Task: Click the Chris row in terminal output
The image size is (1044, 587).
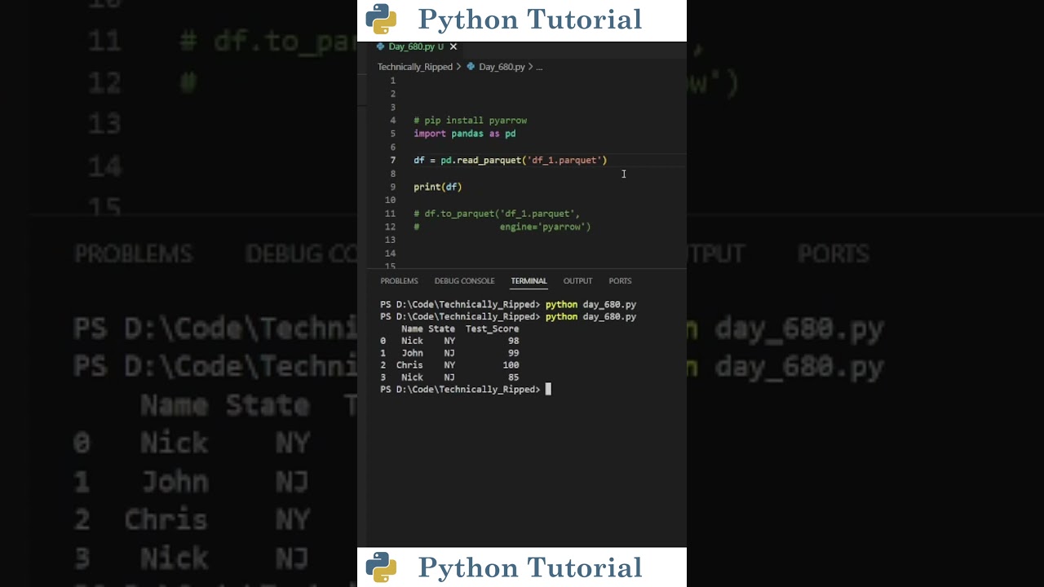Action: [x=449, y=365]
